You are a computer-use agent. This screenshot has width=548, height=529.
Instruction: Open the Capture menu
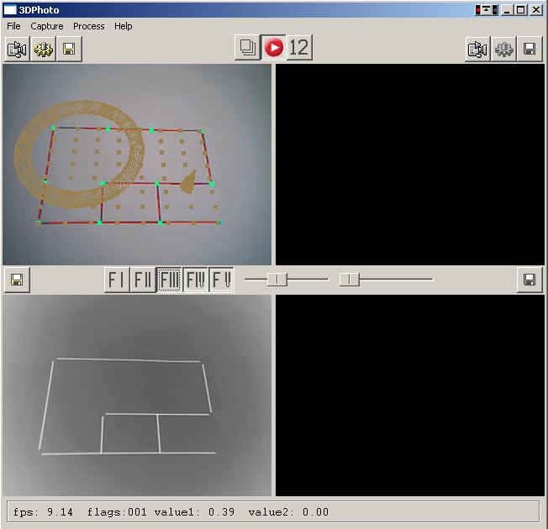tap(47, 26)
